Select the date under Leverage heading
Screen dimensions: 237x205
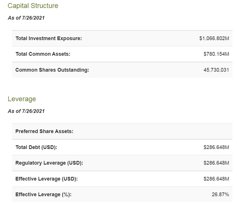pyautogui.click(x=26, y=111)
